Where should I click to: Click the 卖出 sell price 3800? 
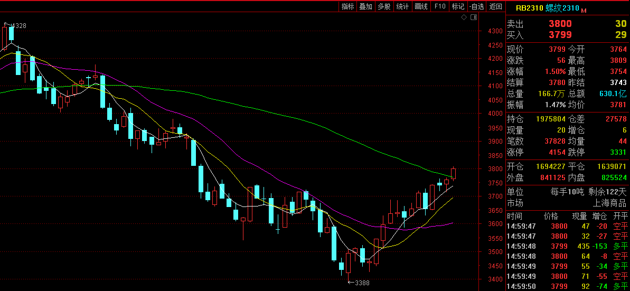tap(560, 24)
